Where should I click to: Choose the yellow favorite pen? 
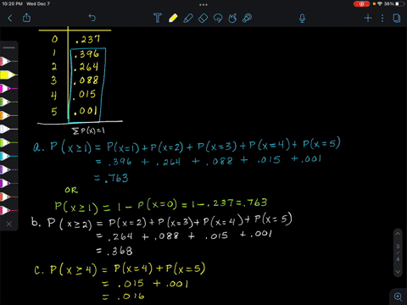tap(8, 75)
